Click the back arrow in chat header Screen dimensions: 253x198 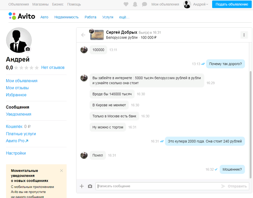(x=83, y=35)
